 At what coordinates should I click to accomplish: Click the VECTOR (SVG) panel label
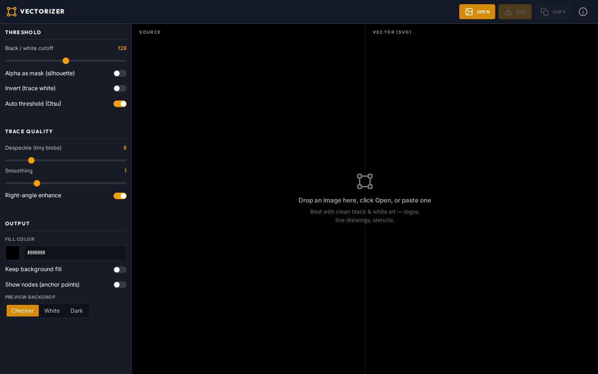392,32
